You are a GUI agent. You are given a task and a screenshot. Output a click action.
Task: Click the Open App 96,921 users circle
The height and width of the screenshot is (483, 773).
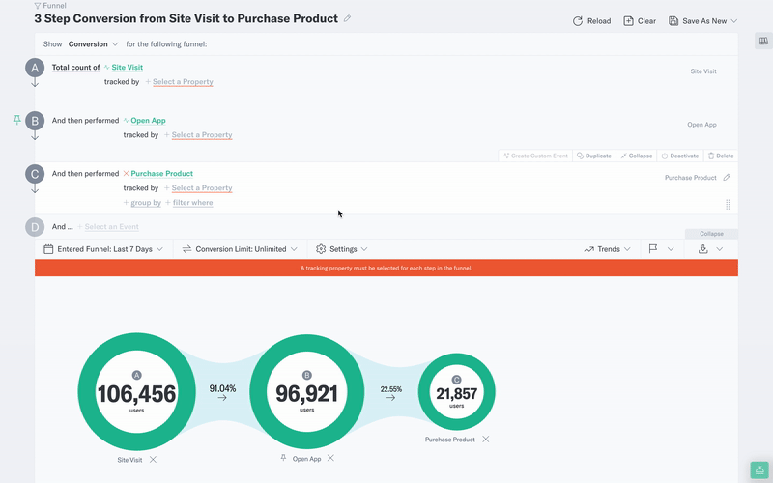[306, 392]
